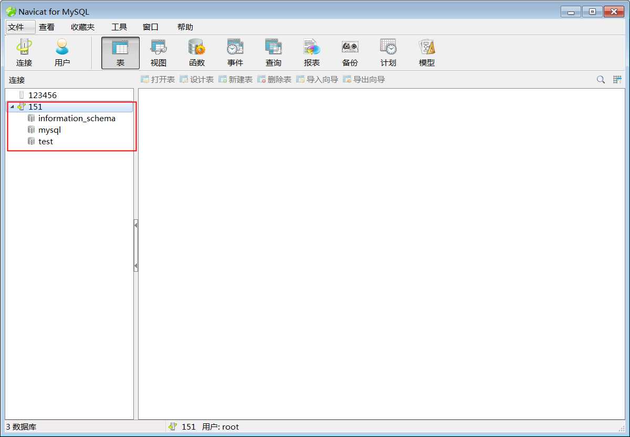
Task: Switch to the 视图 views icon
Action: 159,53
